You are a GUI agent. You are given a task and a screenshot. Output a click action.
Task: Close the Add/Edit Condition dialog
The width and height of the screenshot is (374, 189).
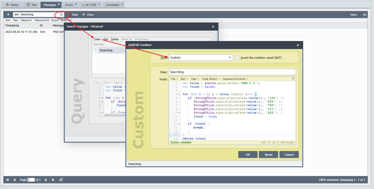click(298, 45)
